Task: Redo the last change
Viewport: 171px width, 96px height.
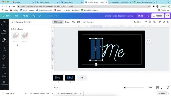Action: pos(40,16)
